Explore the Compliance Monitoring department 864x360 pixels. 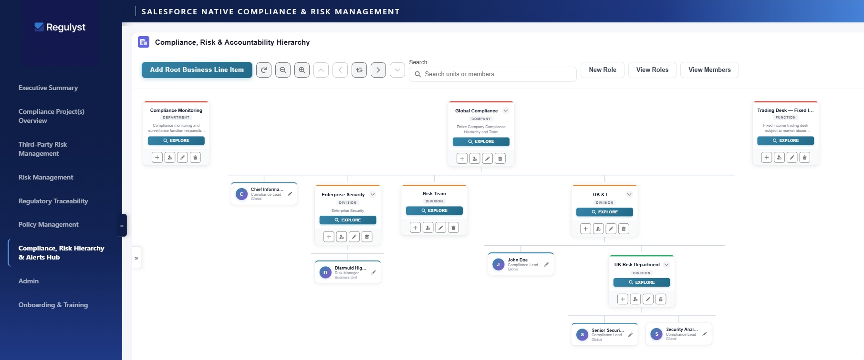click(x=176, y=141)
